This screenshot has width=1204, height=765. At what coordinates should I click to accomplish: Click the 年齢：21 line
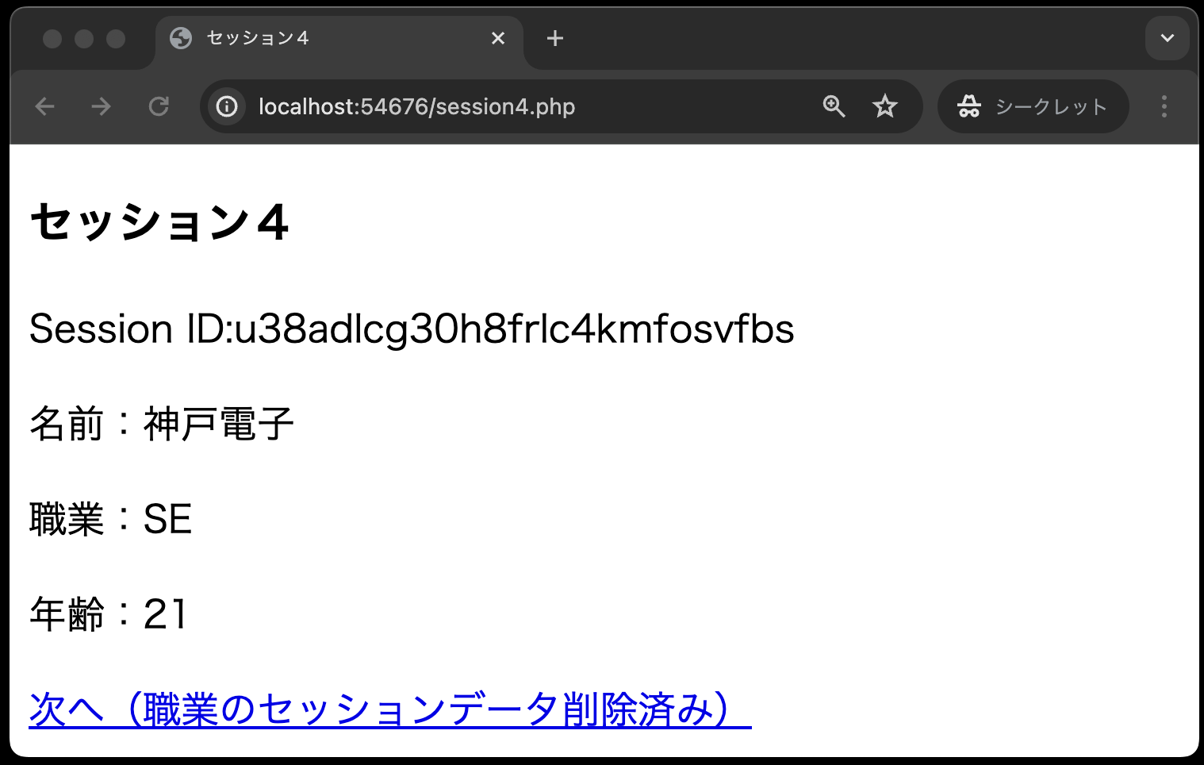coord(109,614)
